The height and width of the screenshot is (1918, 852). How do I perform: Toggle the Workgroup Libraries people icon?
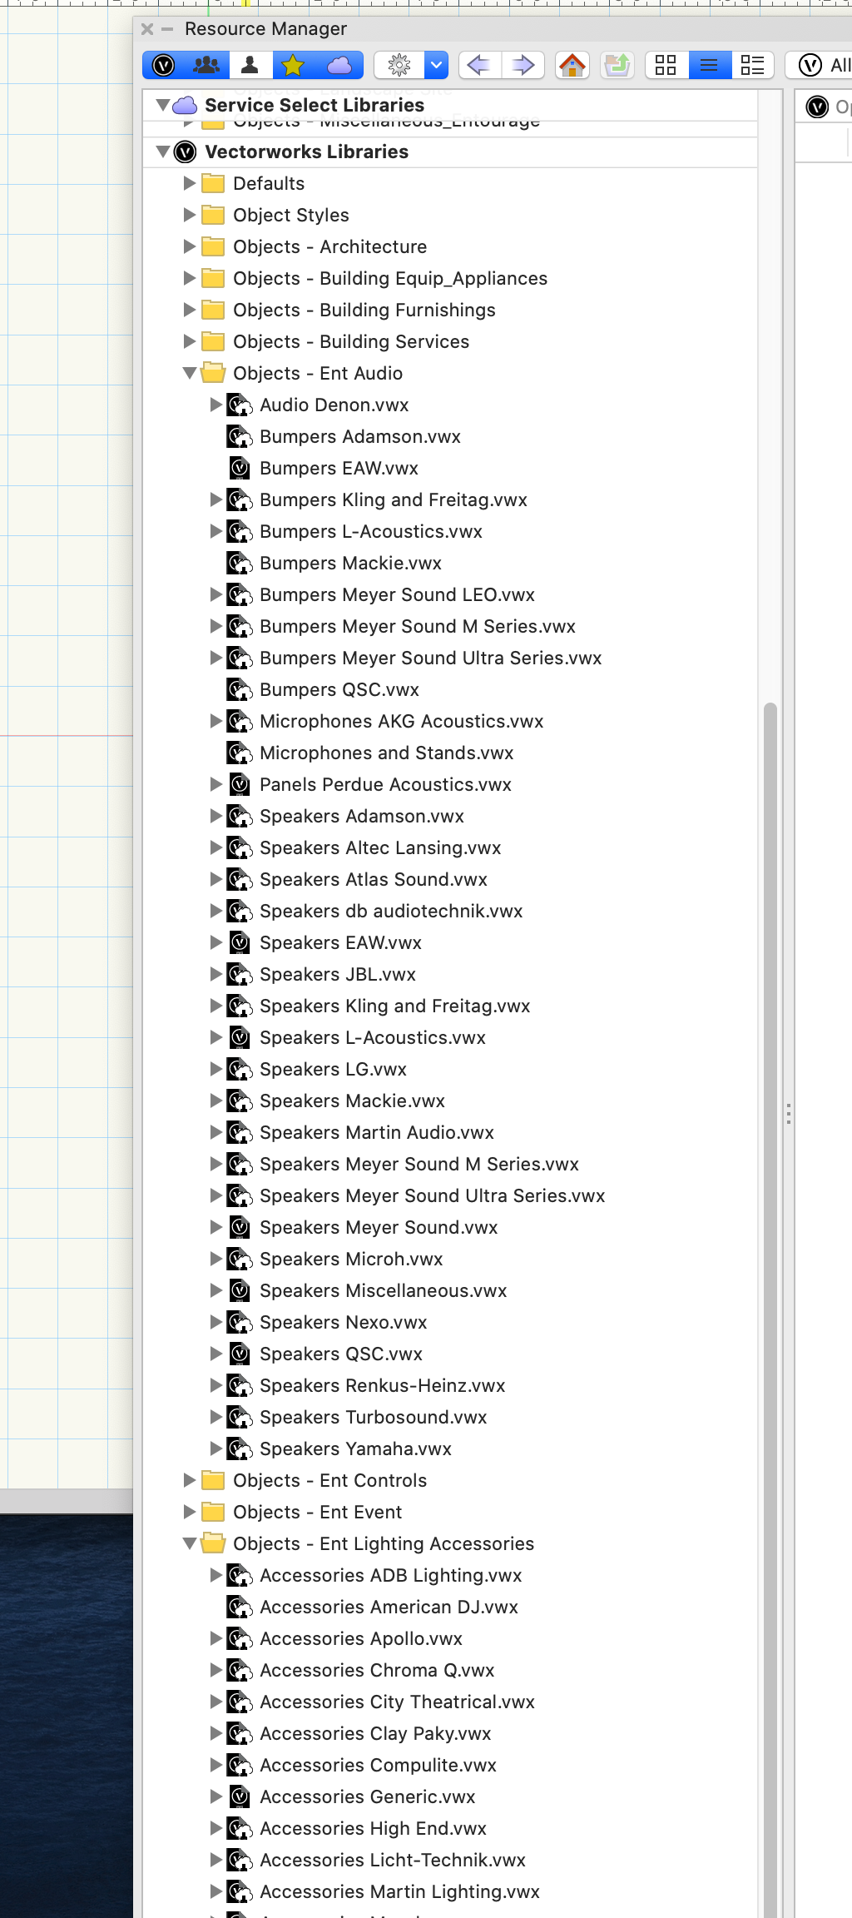tap(206, 65)
